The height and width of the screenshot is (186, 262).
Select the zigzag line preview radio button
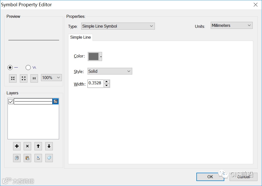(x=28, y=68)
